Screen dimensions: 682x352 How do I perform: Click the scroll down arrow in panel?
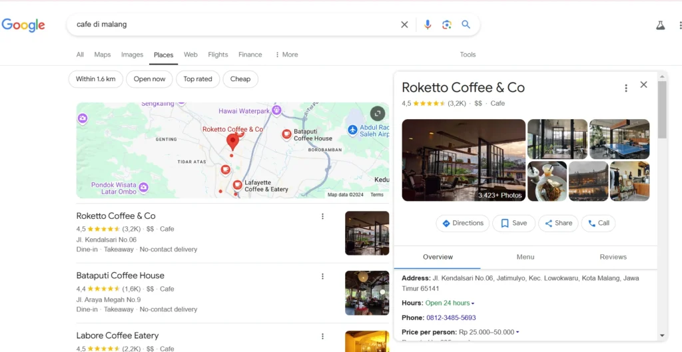coord(662,335)
